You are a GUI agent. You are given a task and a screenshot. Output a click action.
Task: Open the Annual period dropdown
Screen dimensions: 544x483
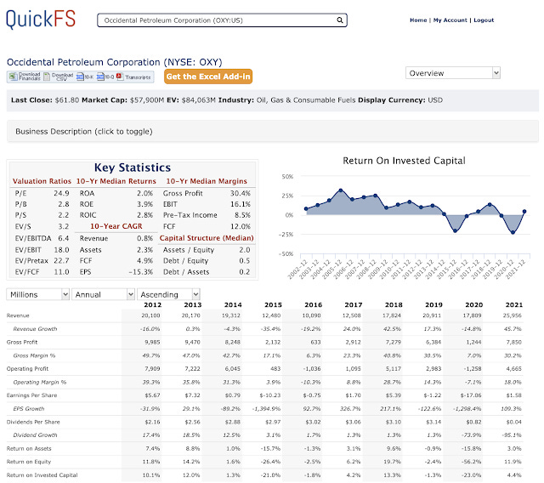103,294
